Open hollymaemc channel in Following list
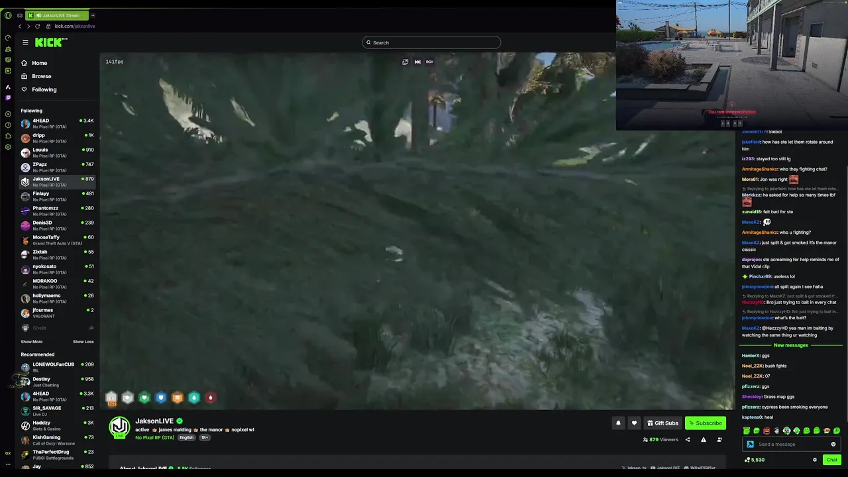 tap(57, 299)
